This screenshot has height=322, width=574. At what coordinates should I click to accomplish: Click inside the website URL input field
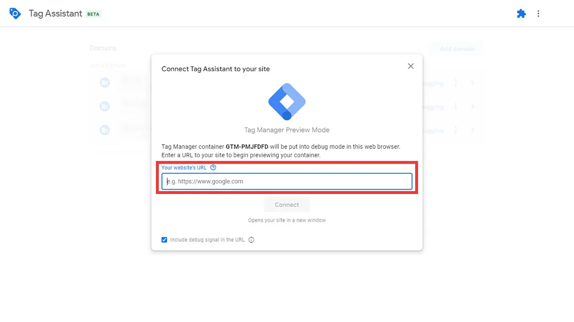click(287, 181)
